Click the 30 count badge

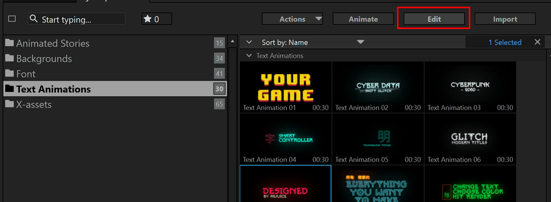pyautogui.click(x=220, y=89)
